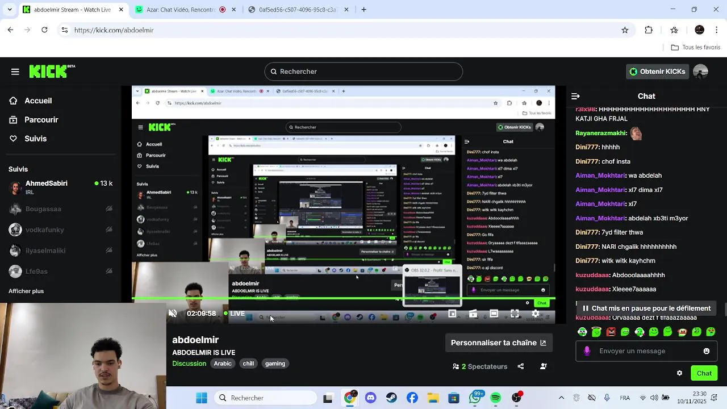This screenshot has height=409, width=727.
Task: Open ilyaselmaliki followed channel
Action: click(61, 251)
